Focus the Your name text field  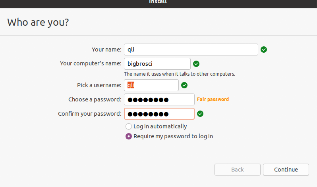tap(191, 50)
